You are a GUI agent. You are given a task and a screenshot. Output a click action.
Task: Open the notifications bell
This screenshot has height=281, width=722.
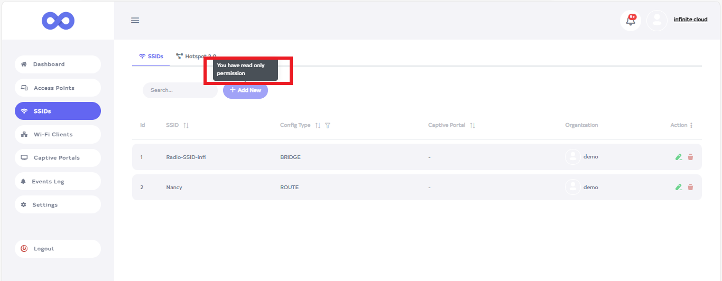pyautogui.click(x=630, y=20)
